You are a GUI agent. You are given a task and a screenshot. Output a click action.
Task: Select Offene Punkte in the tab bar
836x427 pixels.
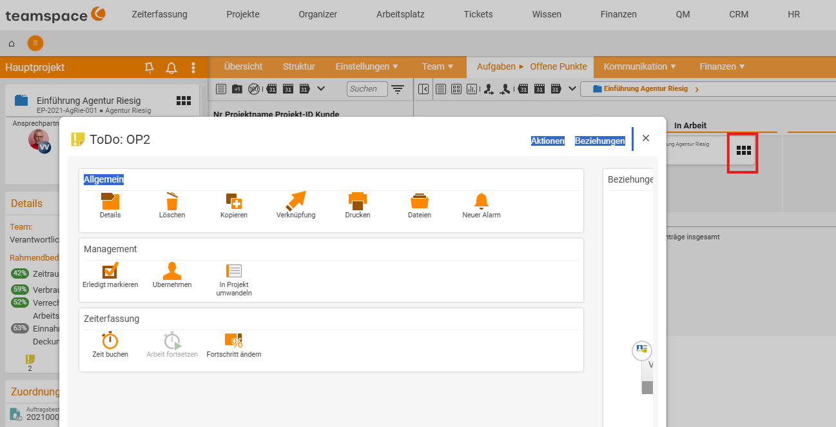pyautogui.click(x=559, y=66)
